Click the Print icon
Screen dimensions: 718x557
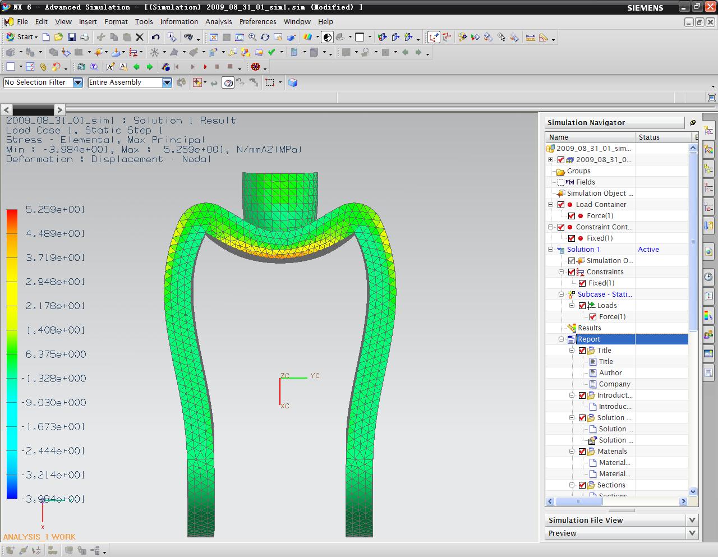point(85,37)
